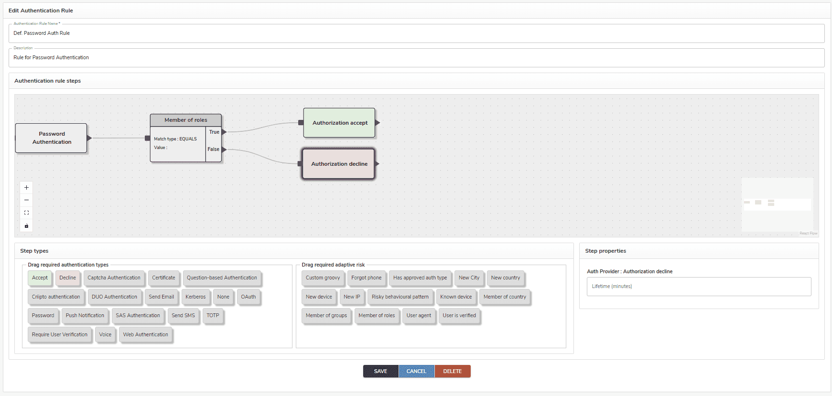Pick the Custom groovy risk step
Image resolution: width=832 pixels, height=396 pixels.
pos(323,278)
